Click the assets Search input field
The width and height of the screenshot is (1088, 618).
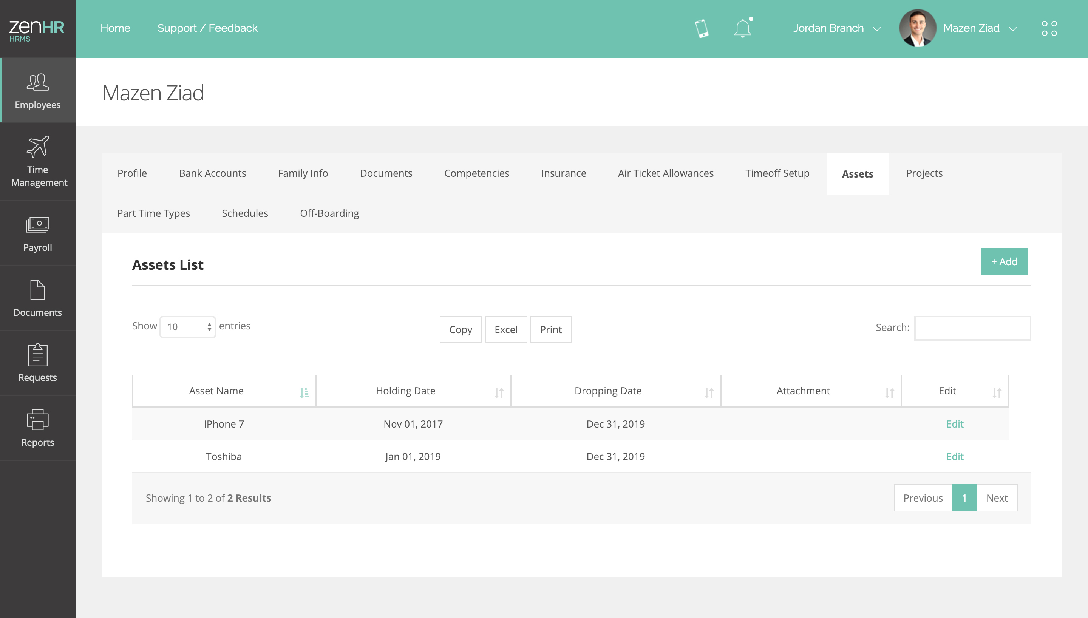(x=972, y=328)
